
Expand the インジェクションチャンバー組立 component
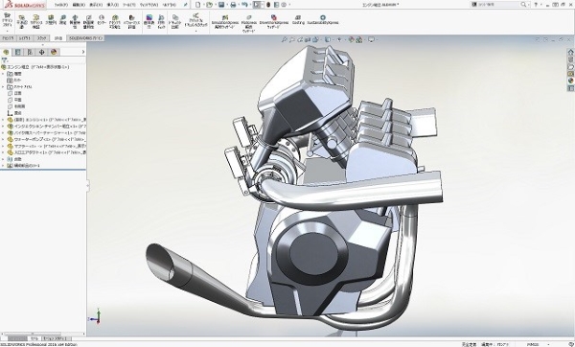(3, 127)
